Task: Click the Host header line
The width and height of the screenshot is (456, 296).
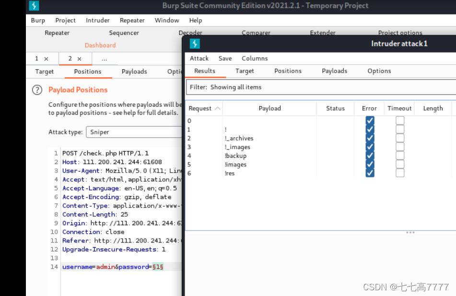Action: [112, 162]
